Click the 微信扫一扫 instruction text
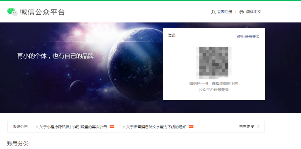The image size is (301, 149). pos(214,84)
